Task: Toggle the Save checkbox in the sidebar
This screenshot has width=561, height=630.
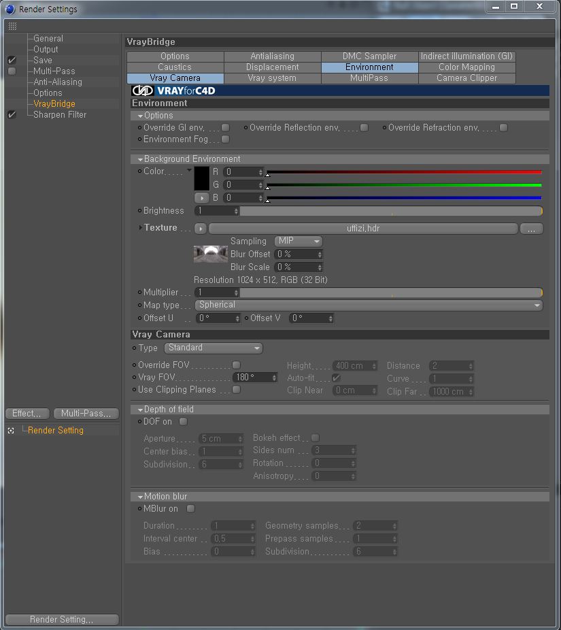Action: (x=12, y=61)
